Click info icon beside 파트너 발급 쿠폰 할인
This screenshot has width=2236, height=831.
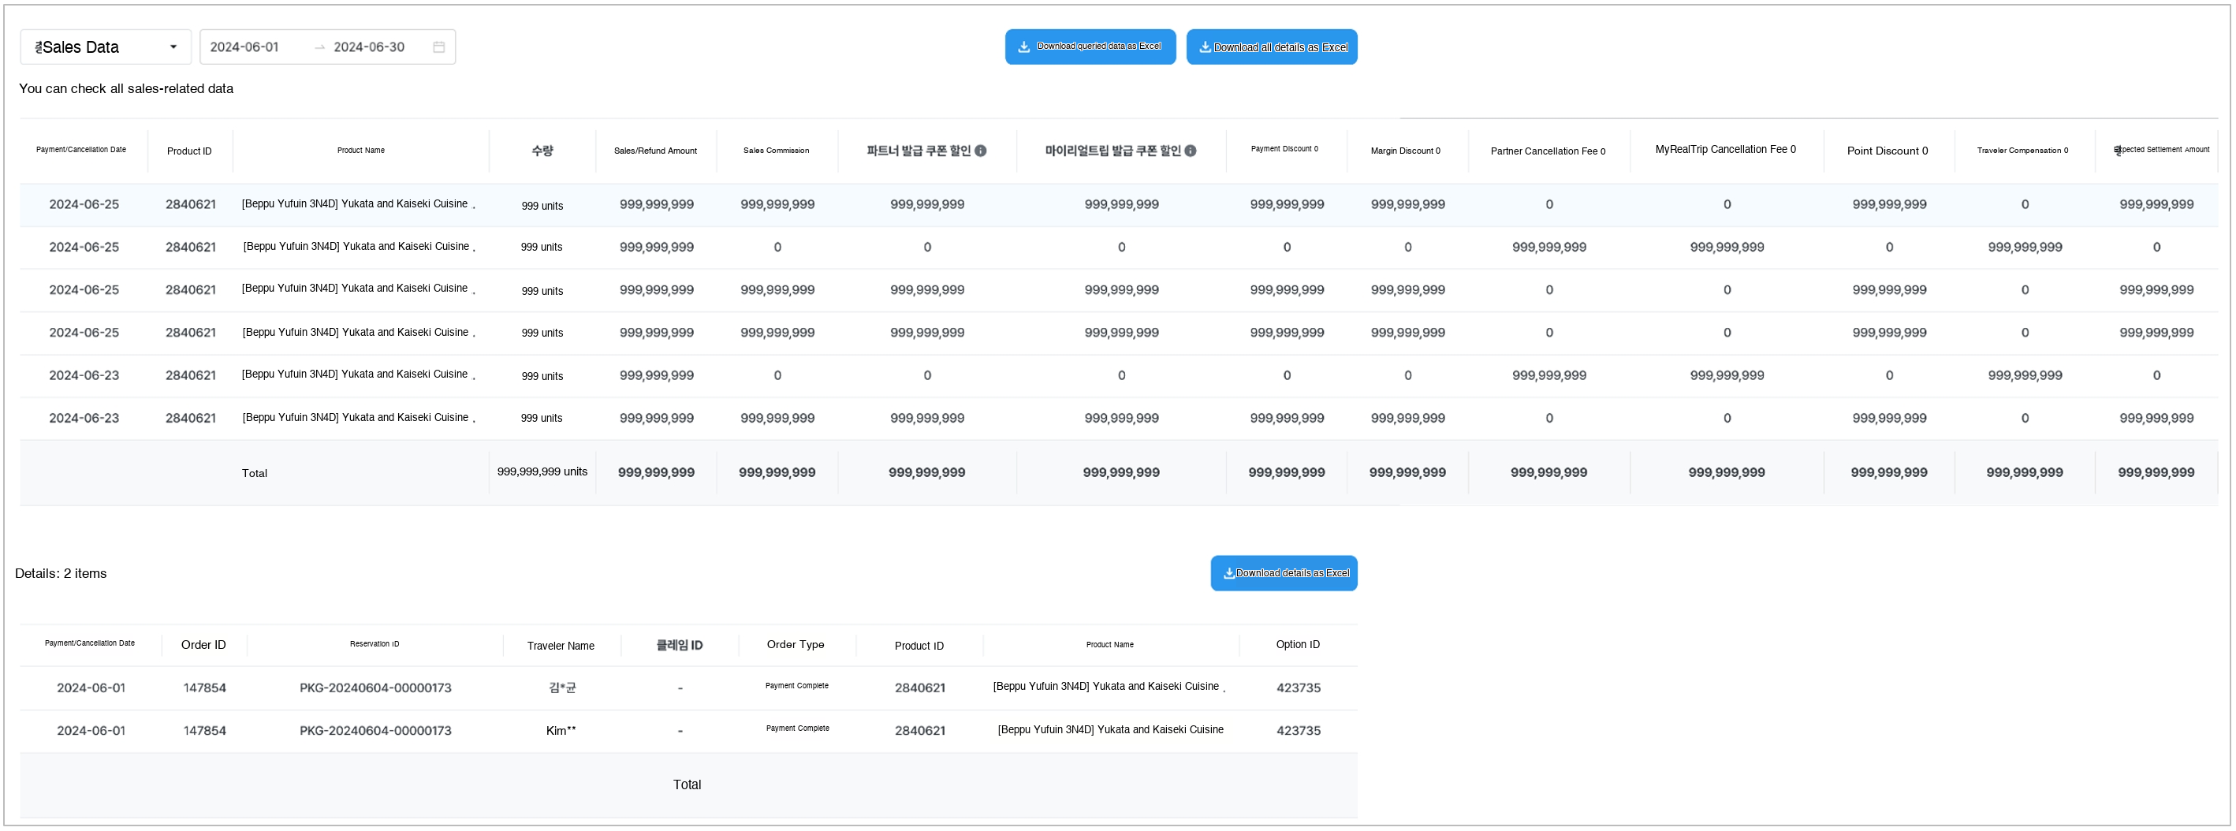pos(980,151)
